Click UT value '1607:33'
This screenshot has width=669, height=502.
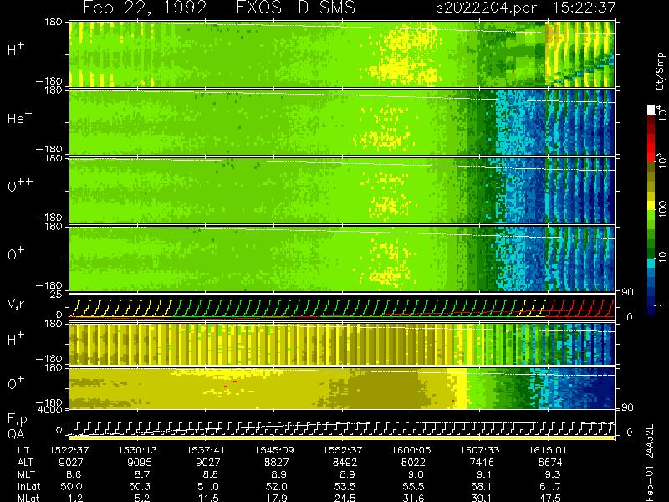coord(479,450)
